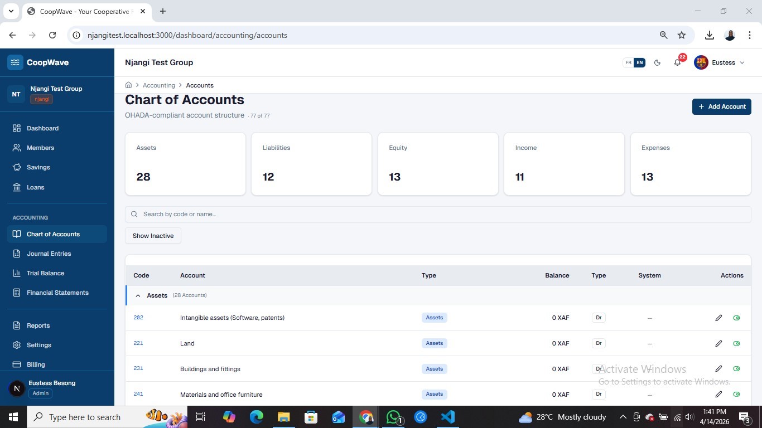This screenshot has height=428, width=762.
Task: Open the browser tab search dropdown
Action: (11, 11)
